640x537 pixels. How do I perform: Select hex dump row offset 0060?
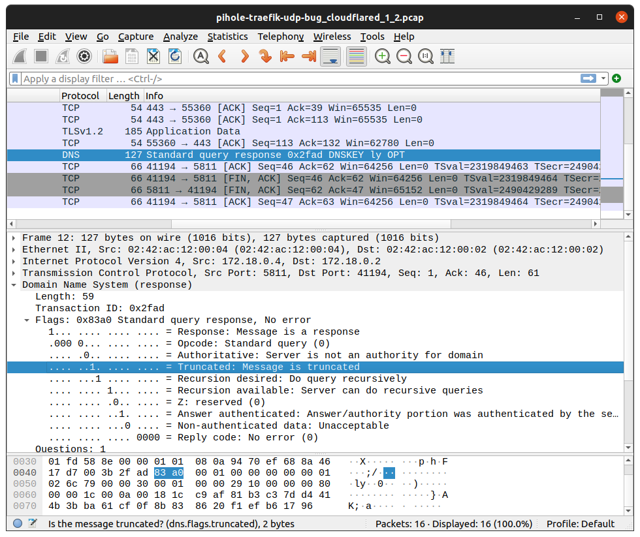[x=25, y=495]
